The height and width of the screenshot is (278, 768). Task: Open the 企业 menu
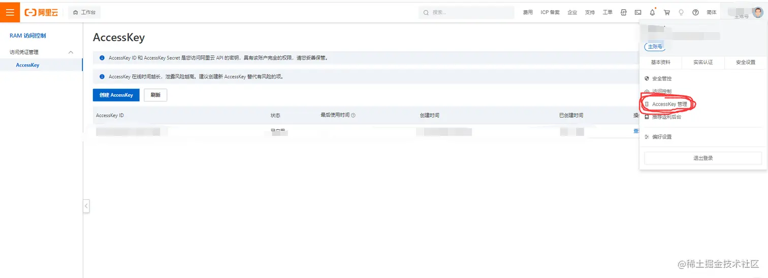tap(572, 12)
